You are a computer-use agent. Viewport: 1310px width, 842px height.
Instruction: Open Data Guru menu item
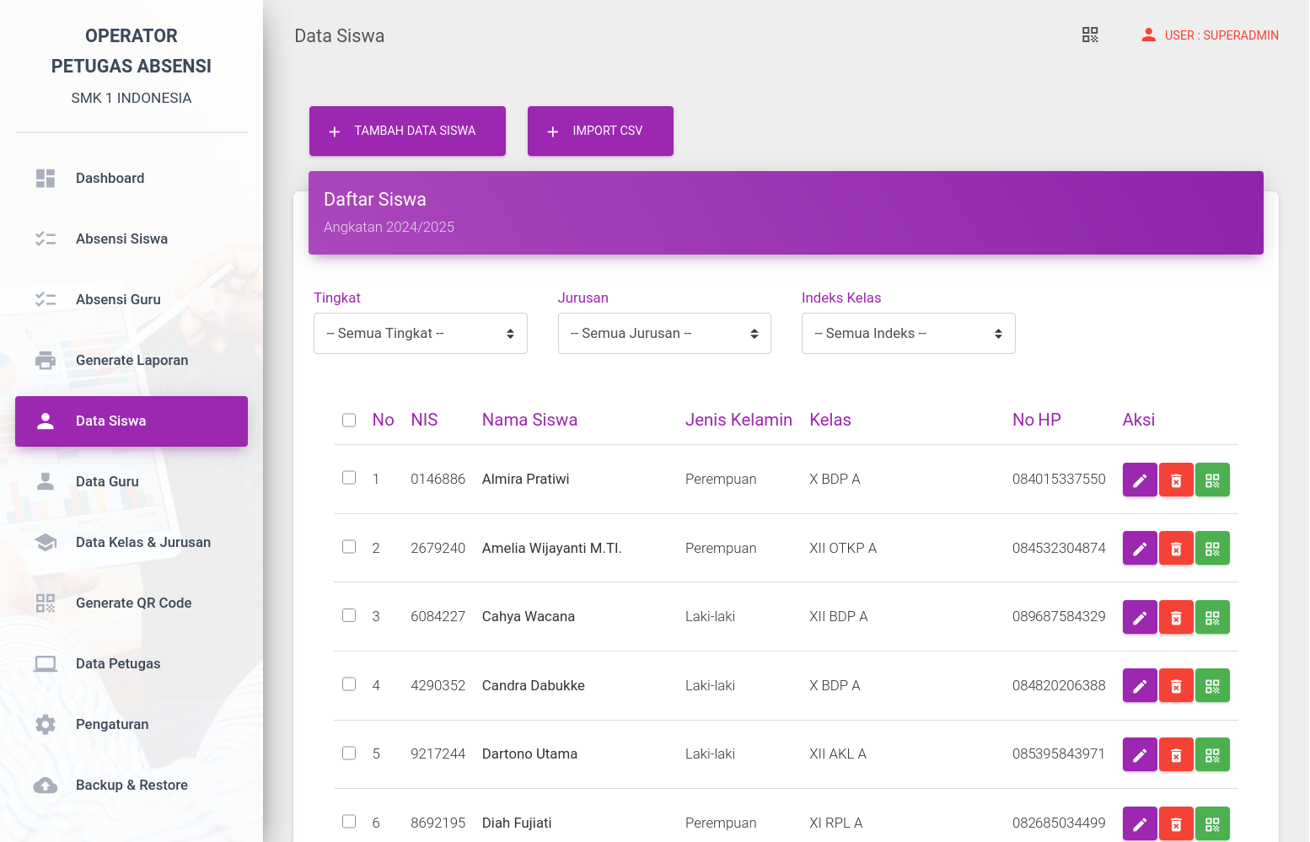coord(132,481)
